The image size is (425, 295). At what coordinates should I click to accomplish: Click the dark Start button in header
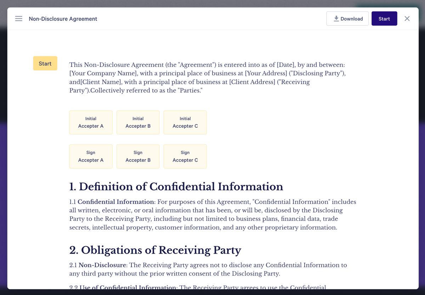(384, 19)
